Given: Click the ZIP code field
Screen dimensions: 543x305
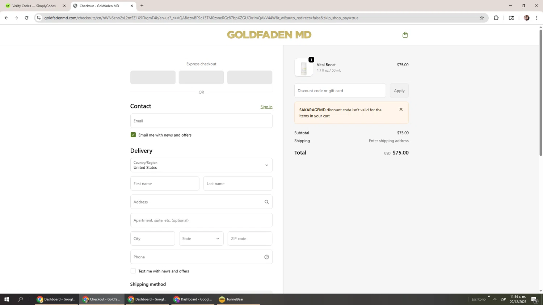Looking at the screenshot, I should click(x=250, y=239).
